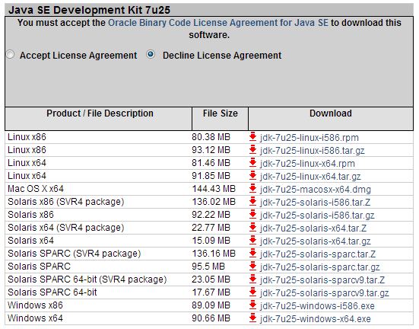This screenshot has height=329, width=419.
Task: Click the 91.85 MB file size
Action: tap(211, 176)
